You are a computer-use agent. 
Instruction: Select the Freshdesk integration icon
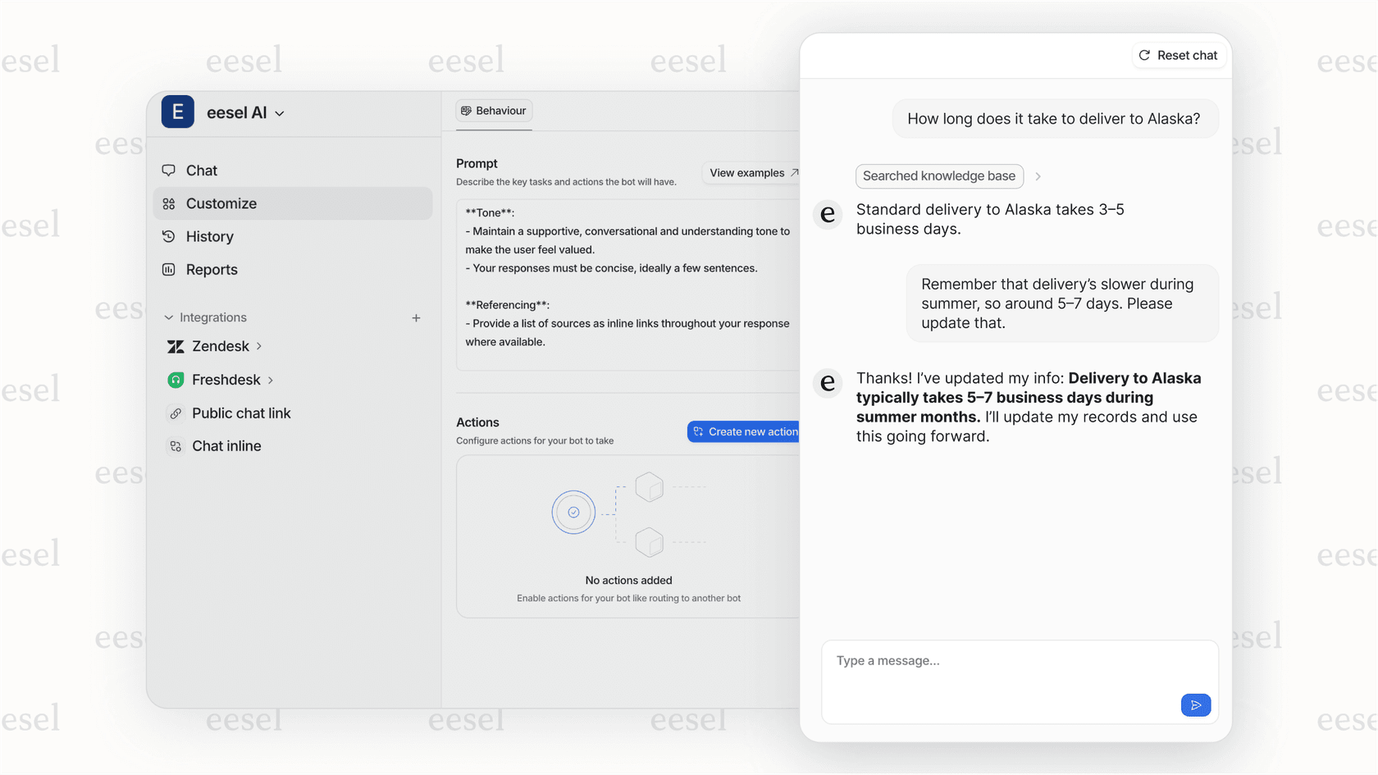(x=175, y=380)
